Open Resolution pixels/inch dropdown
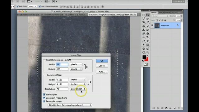The width and height of the screenshot is (199, 112). (x=78, y=89)
